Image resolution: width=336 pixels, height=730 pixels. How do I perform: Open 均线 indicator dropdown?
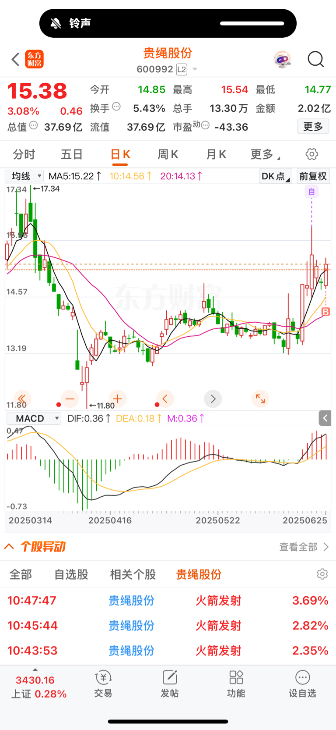[24, 176]
